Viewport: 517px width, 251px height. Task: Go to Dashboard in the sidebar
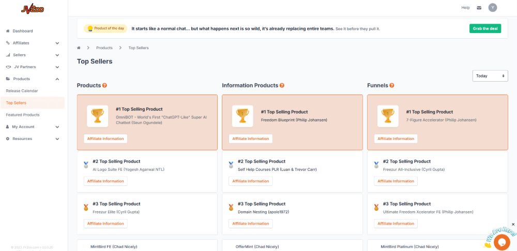tap(23, 31)
